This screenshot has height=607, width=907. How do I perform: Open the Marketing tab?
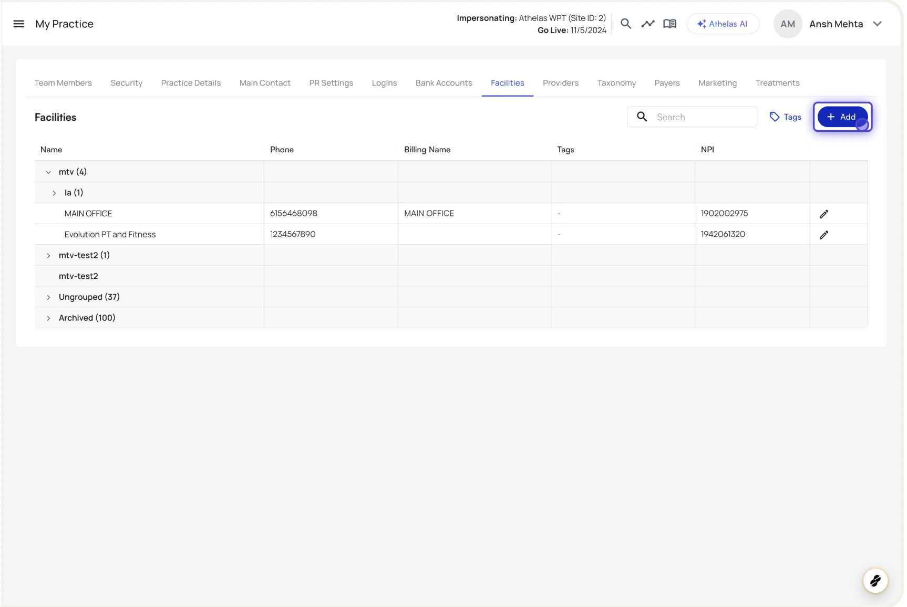point(717,83)
